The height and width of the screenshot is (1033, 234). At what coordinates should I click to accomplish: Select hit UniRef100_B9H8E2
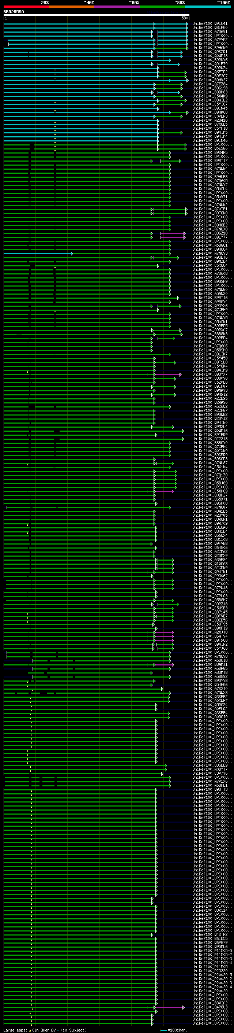(210, 225)
